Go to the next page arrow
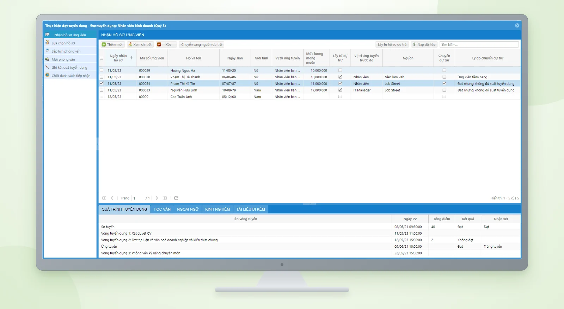Image resolution: width=564 pixels, height=309 pixels. tap(157, 198)
